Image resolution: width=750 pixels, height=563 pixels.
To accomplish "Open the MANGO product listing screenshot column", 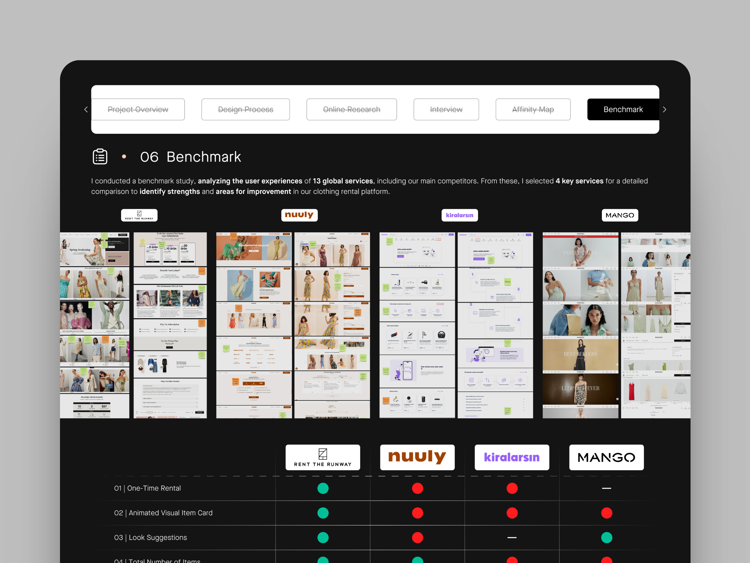I will click(656, 325).
